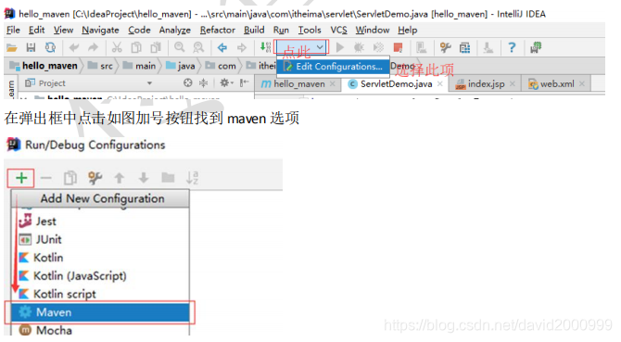Image resolution: width=621 pixels, height=342 pixels.
Task: Click the Scroll from Source target icon
Action: pos(188,82)
